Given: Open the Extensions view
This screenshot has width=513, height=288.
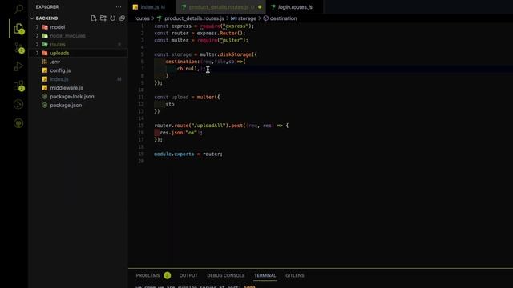Looking at the screenshot, I should point(18,86).
